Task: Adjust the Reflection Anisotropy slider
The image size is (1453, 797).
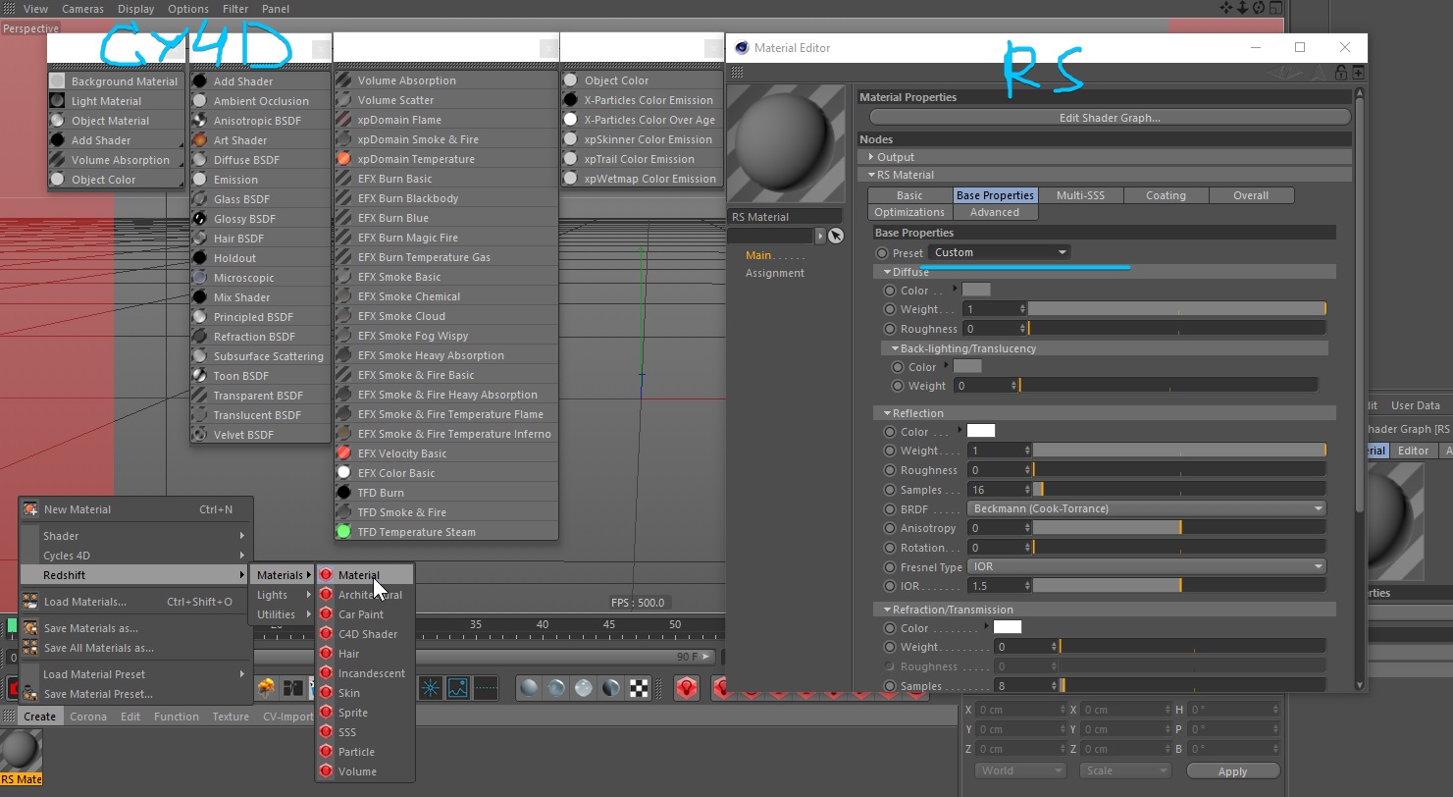Action: (1179, 528)
